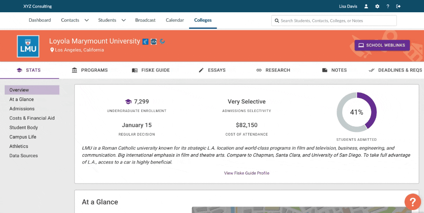The width and height of the screenshot is (424, 213).
Task: Open settings gear icon in header
Action: point(377,6)
